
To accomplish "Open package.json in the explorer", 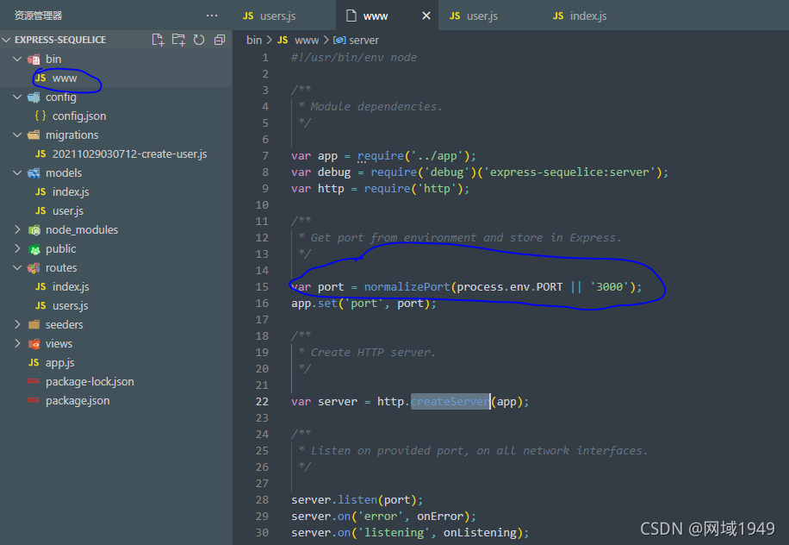I will (x=116, y=401).
